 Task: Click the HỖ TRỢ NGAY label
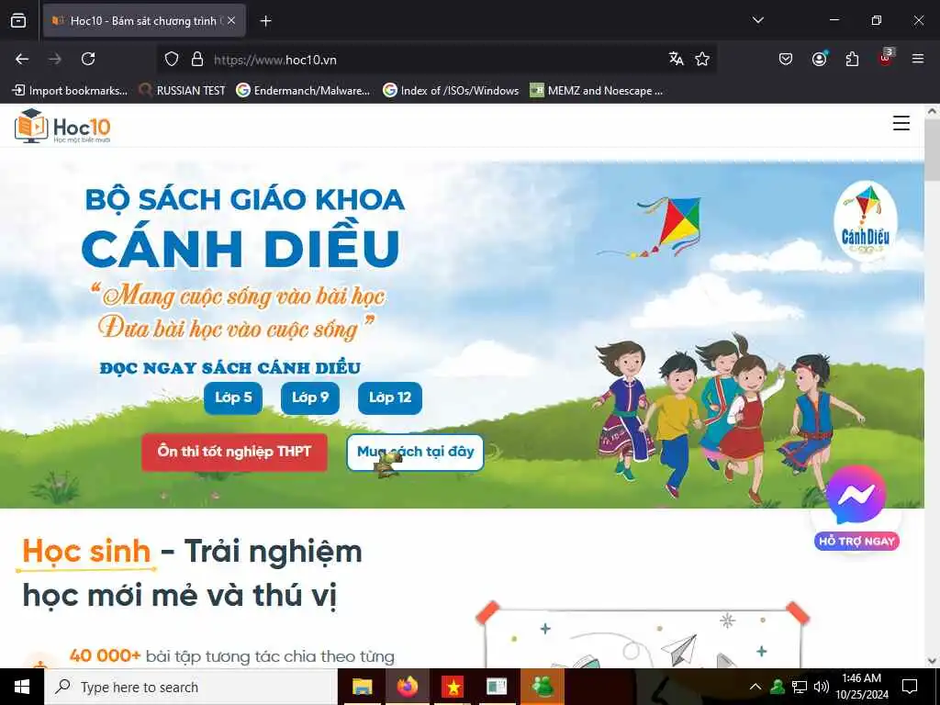856,541
